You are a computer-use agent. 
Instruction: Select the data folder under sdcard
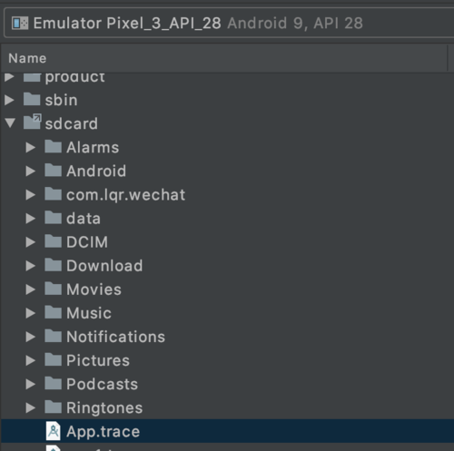[84, 219]
